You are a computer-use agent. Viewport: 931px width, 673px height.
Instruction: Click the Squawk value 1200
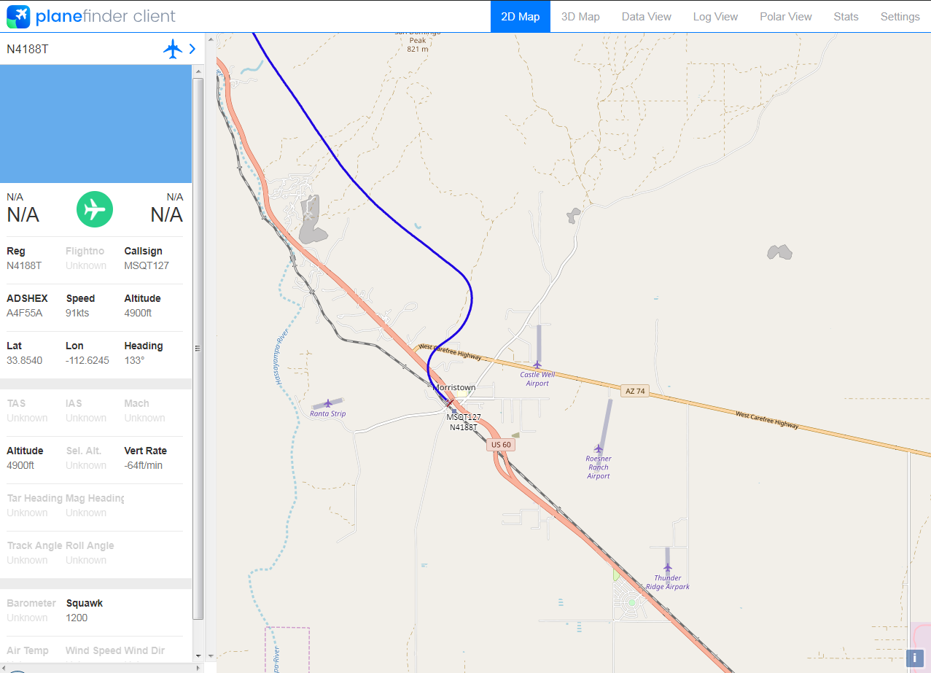77,618
